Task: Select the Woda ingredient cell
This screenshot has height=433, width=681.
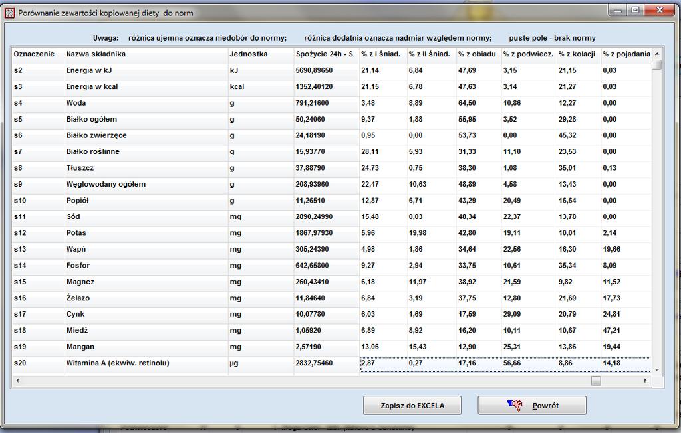Action: coord(146,103)
